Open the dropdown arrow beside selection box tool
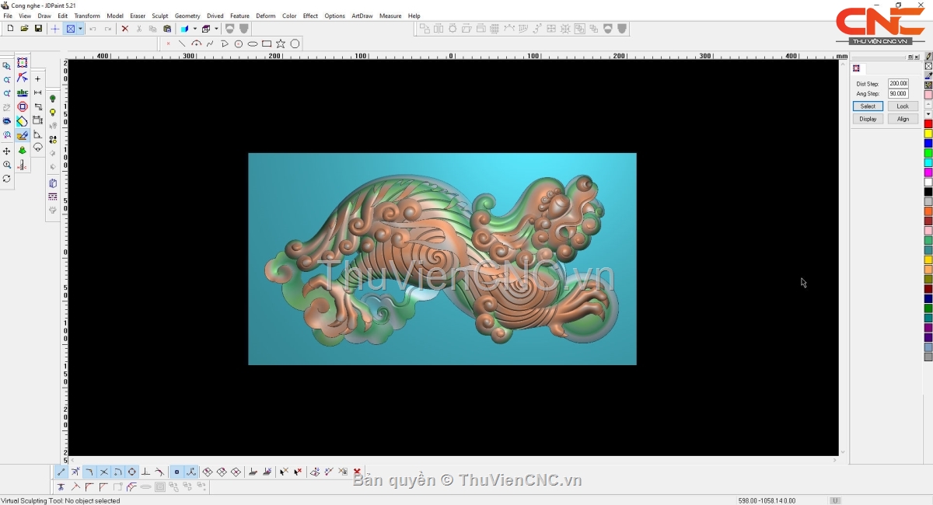 (80, 29)
